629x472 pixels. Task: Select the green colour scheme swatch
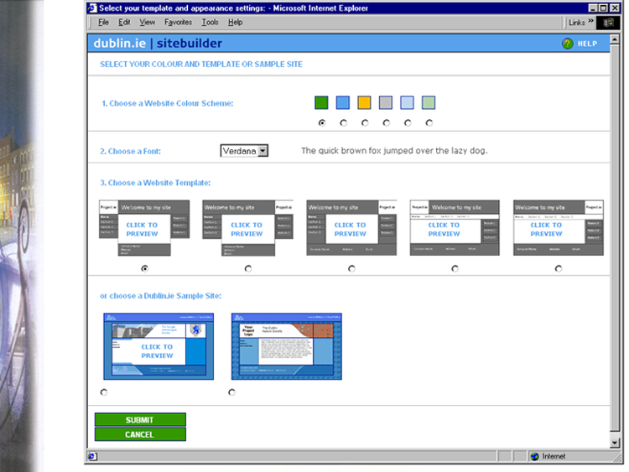point(321,102)
